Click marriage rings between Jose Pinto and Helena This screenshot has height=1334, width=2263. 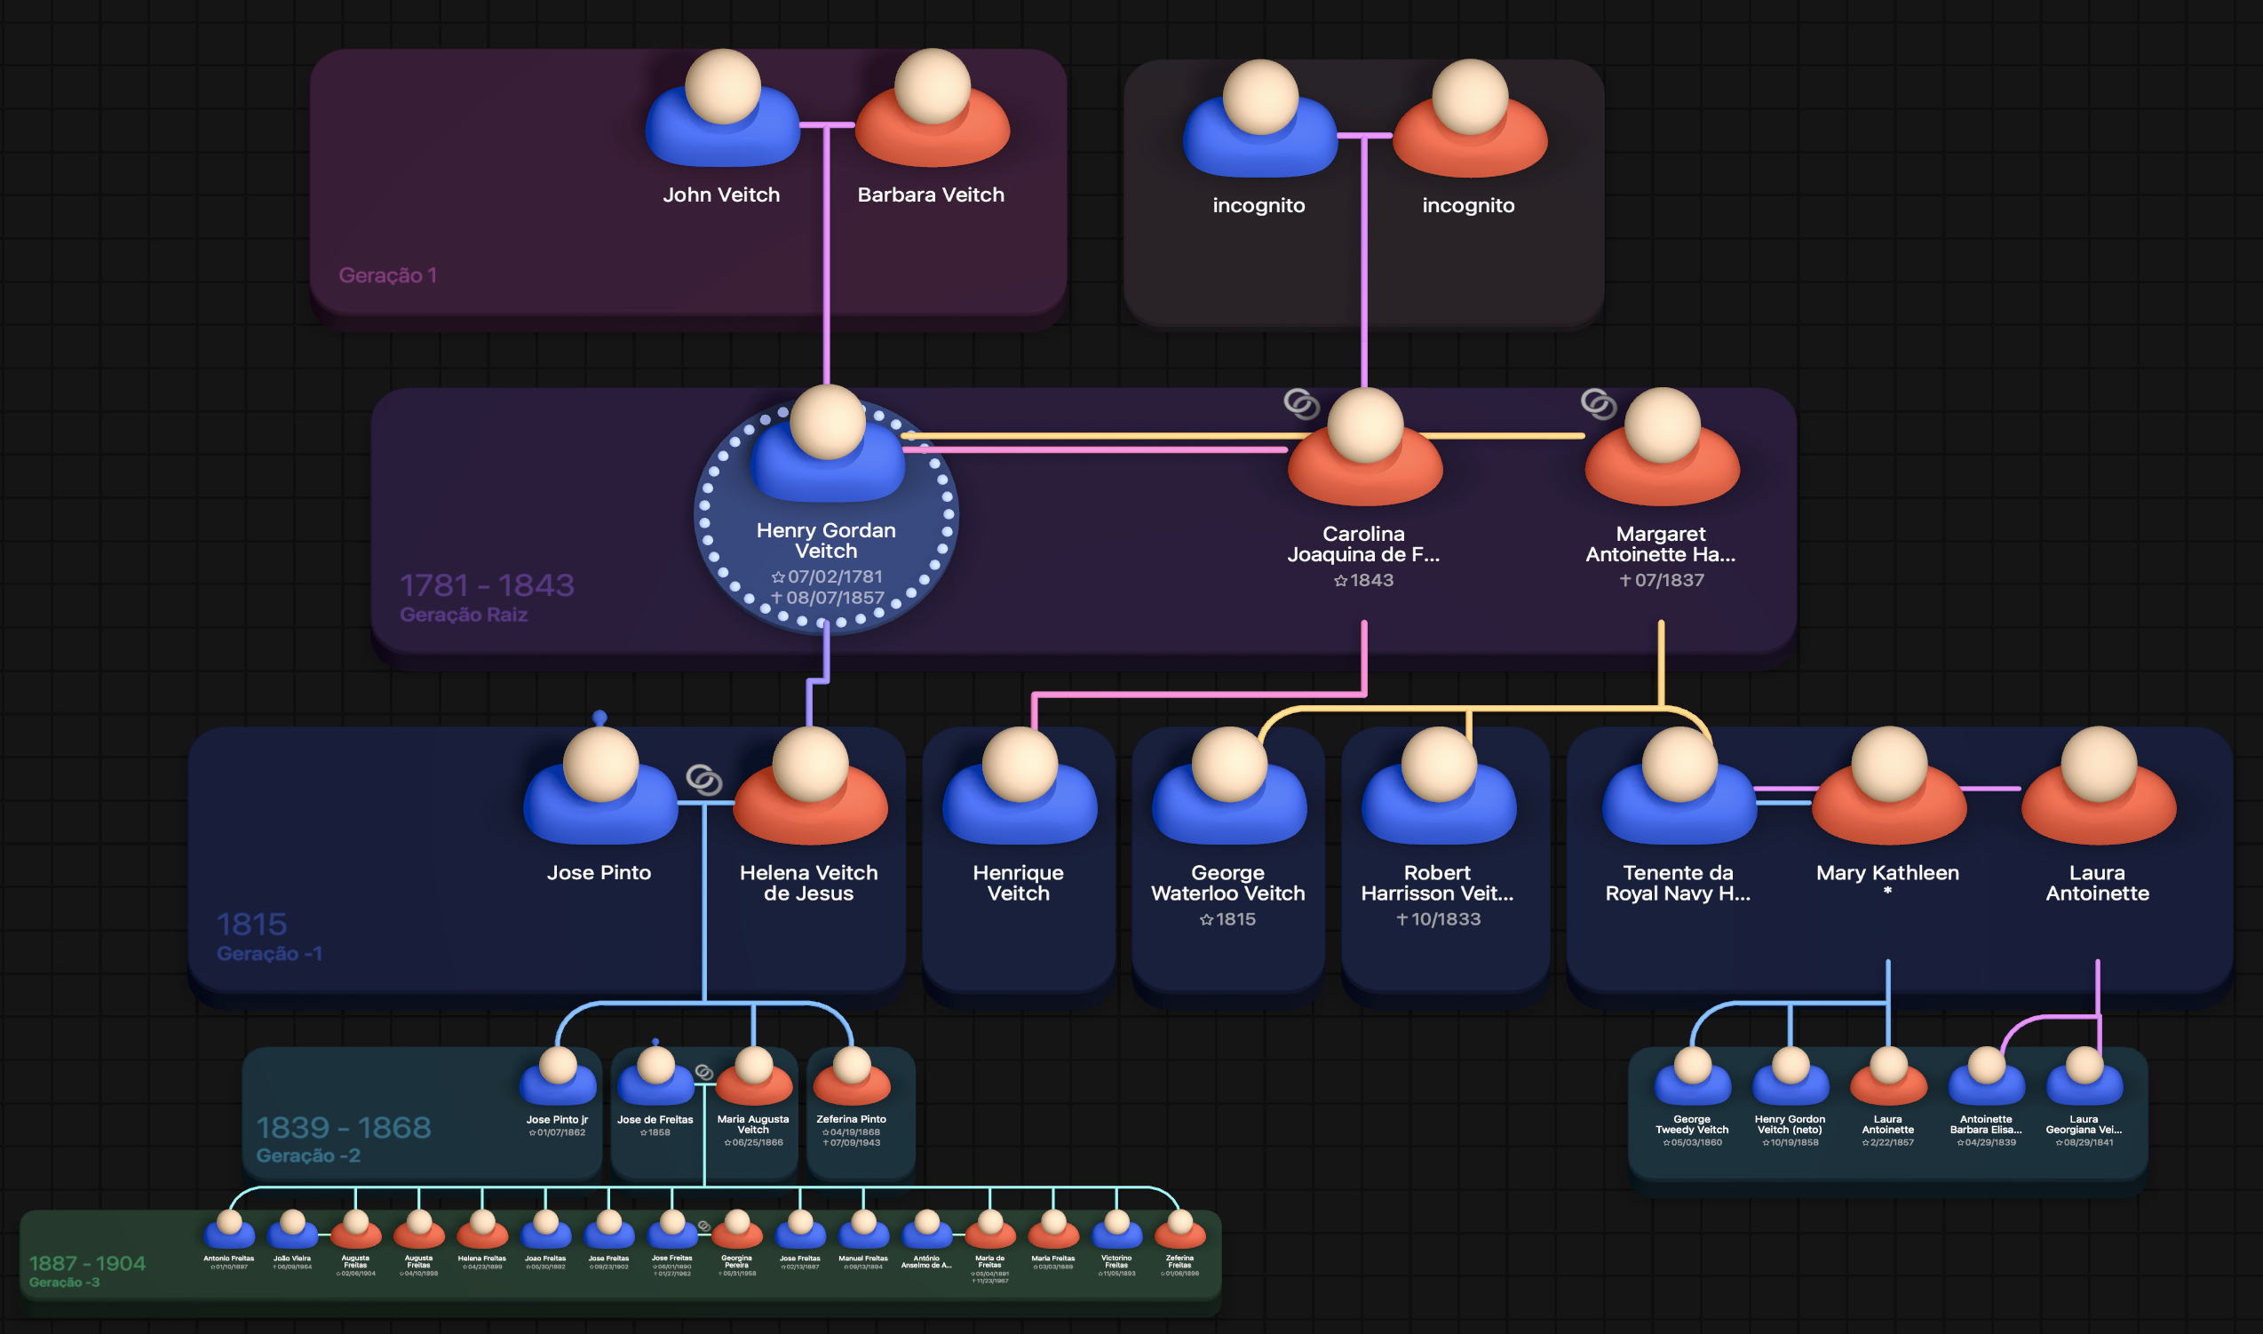click(703, 780)
